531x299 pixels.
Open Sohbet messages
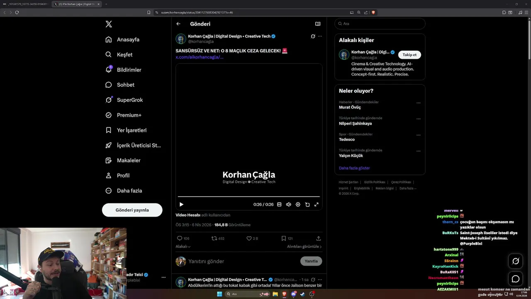click(x=120, y=85)
